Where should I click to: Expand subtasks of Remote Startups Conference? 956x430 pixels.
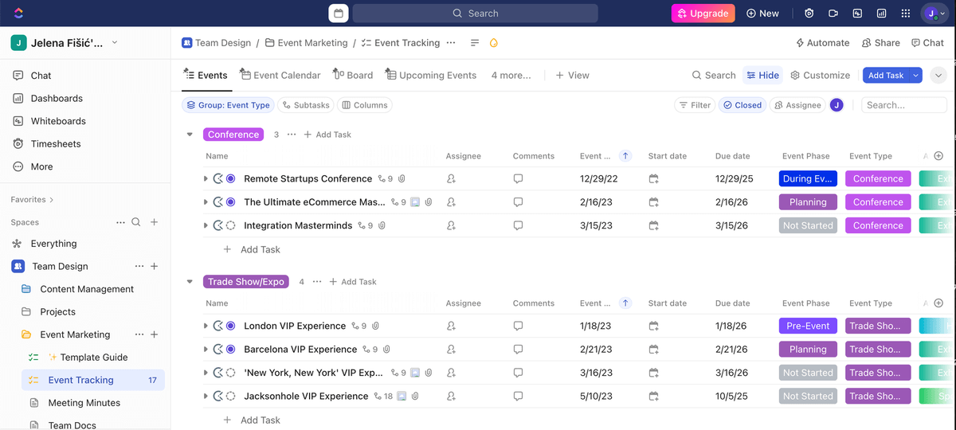point(206,179)
